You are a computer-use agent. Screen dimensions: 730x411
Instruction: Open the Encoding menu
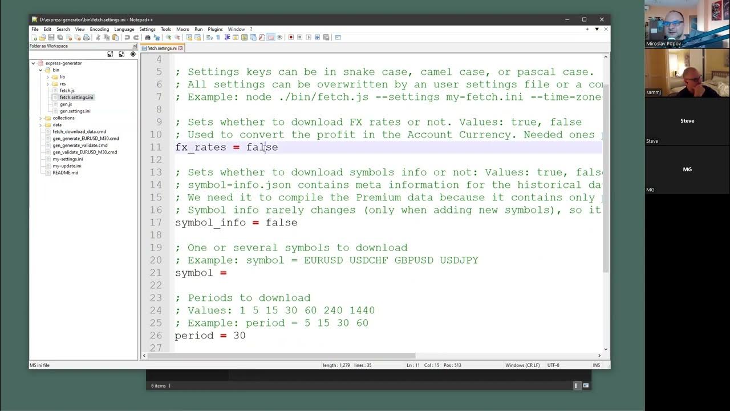coord(99,29)
